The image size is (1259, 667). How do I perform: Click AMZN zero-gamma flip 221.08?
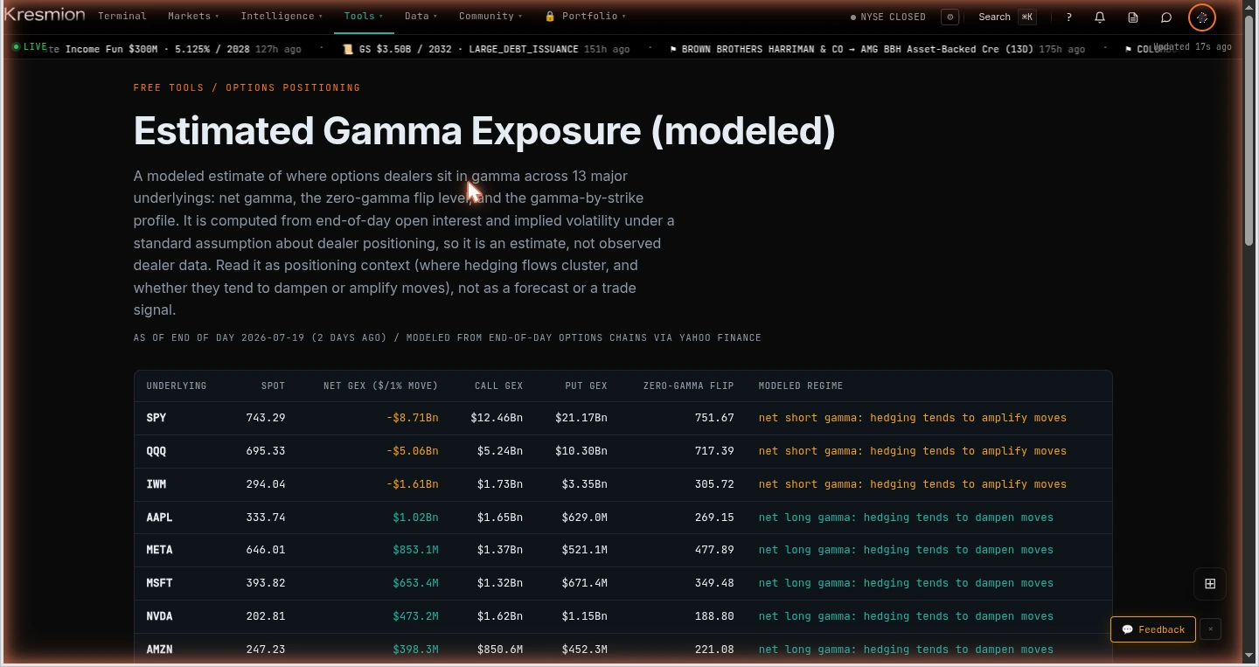714,650
